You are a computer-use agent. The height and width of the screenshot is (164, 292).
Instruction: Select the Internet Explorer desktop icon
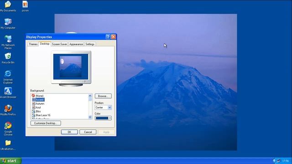[x=8, y=77]
